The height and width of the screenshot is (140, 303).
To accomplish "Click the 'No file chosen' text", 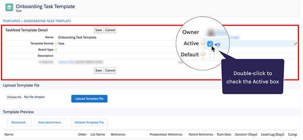I will point(34,97).
